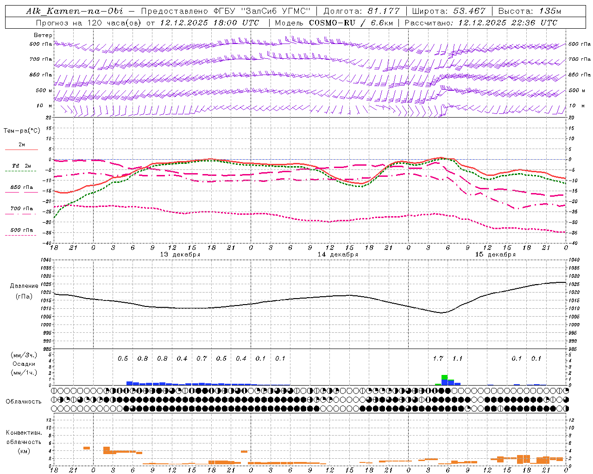The height and width of the screenshot is (474, 593).
Task: Click the left 10 м wind level label
Action: 45,106
